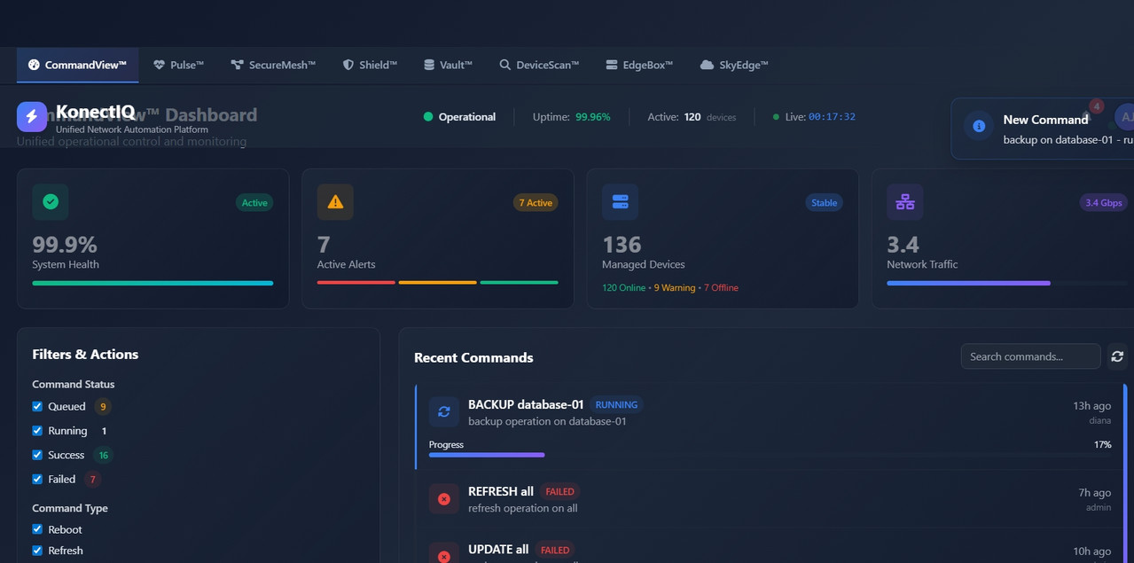Viewport: 1134px width, 563px height.
Task: Click the green segment of alerts bar
Action: tap(520, 283)
